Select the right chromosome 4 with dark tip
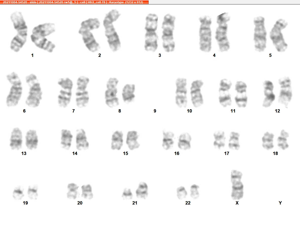 coord(223,32)
